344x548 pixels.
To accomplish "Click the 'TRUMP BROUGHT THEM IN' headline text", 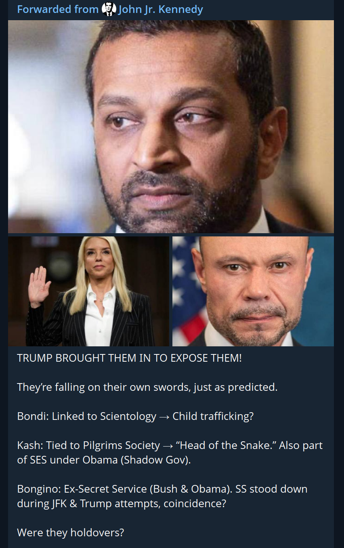I will tap(129, 358).
